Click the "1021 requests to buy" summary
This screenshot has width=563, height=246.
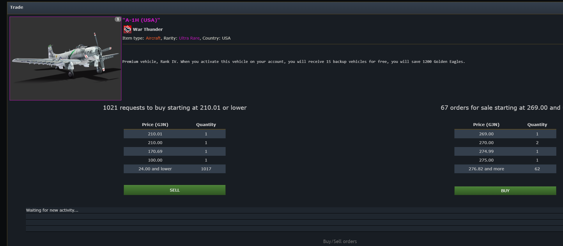click(175, 108)
